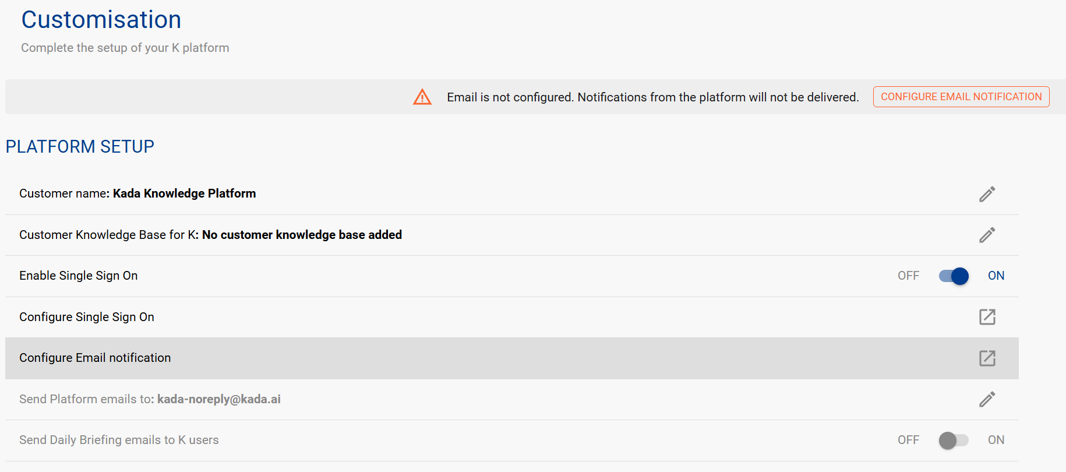Click the 'No customer knowledge base added' text
The image size is (1066, 472).
[x=302, y=235]
